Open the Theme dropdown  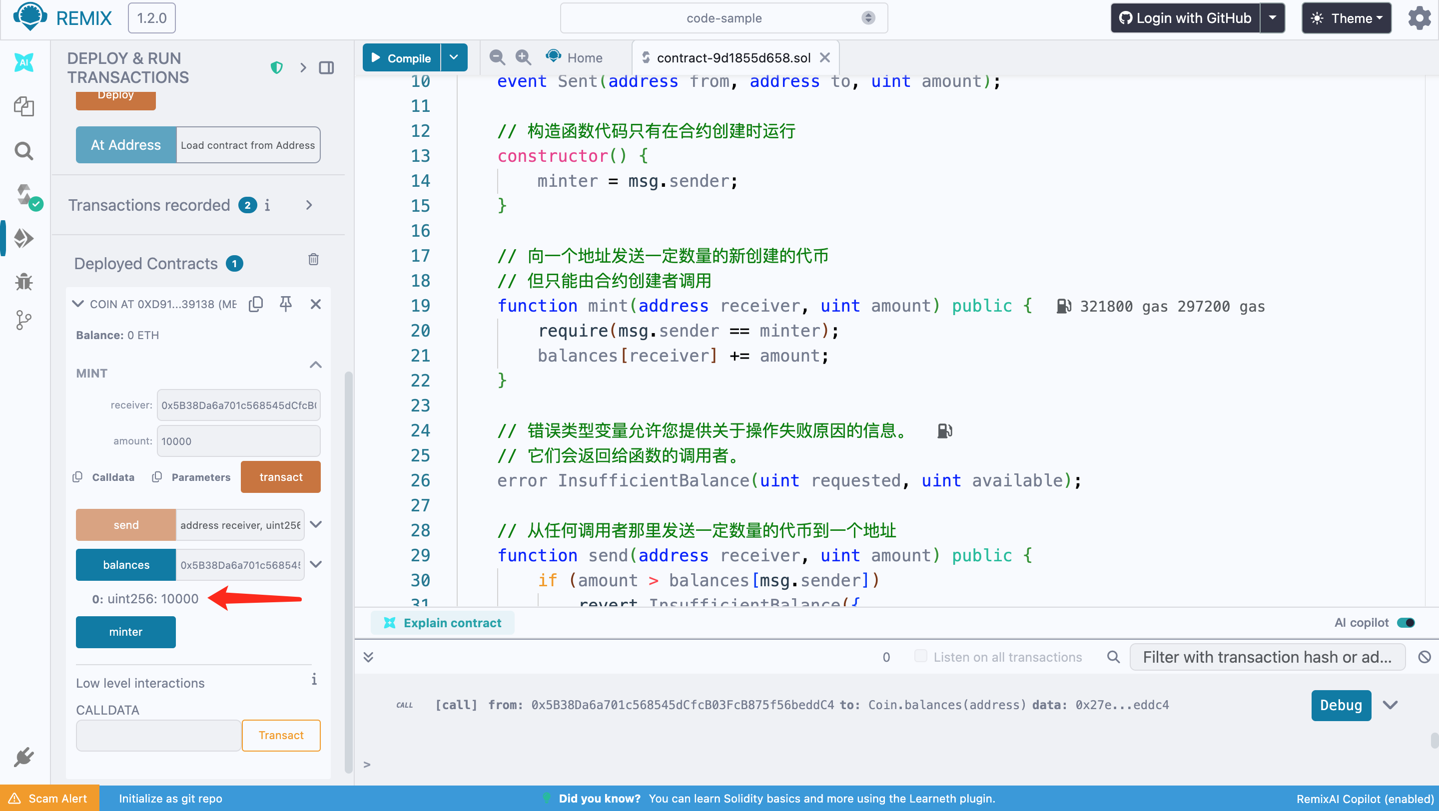1346,18
